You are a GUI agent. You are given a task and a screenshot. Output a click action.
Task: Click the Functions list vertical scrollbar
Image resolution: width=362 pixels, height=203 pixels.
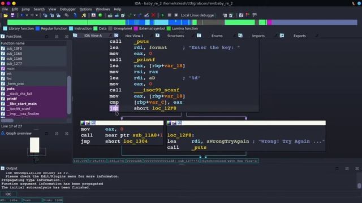pyautogui.click(x=69, y=95)
